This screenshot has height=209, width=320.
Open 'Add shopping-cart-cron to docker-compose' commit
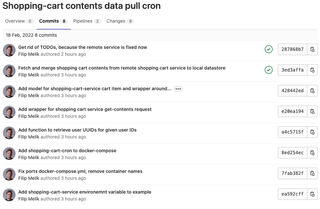67,151
